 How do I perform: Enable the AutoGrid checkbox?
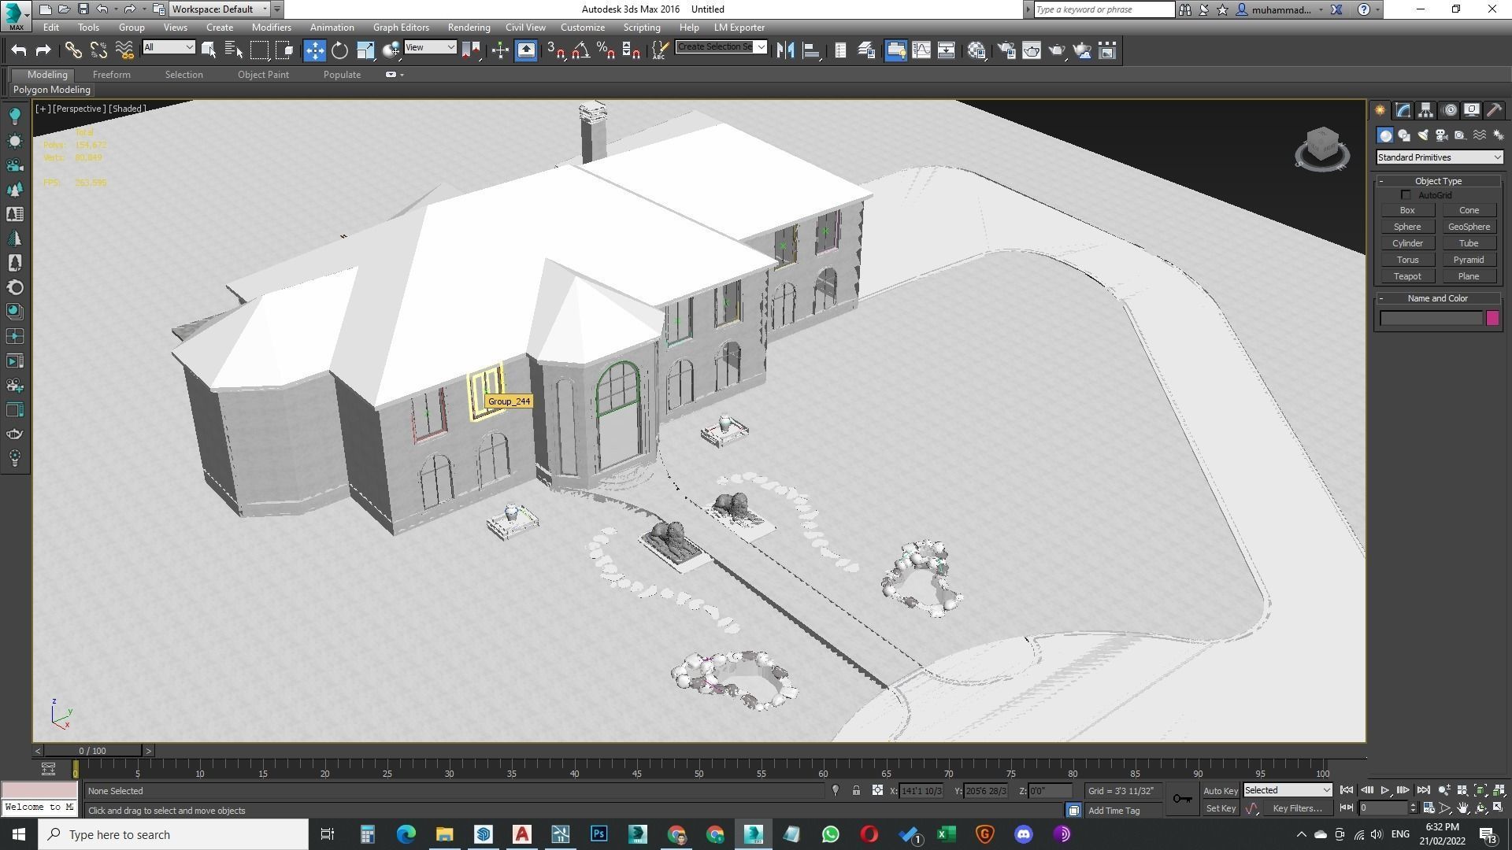[x=1406, y=195]
